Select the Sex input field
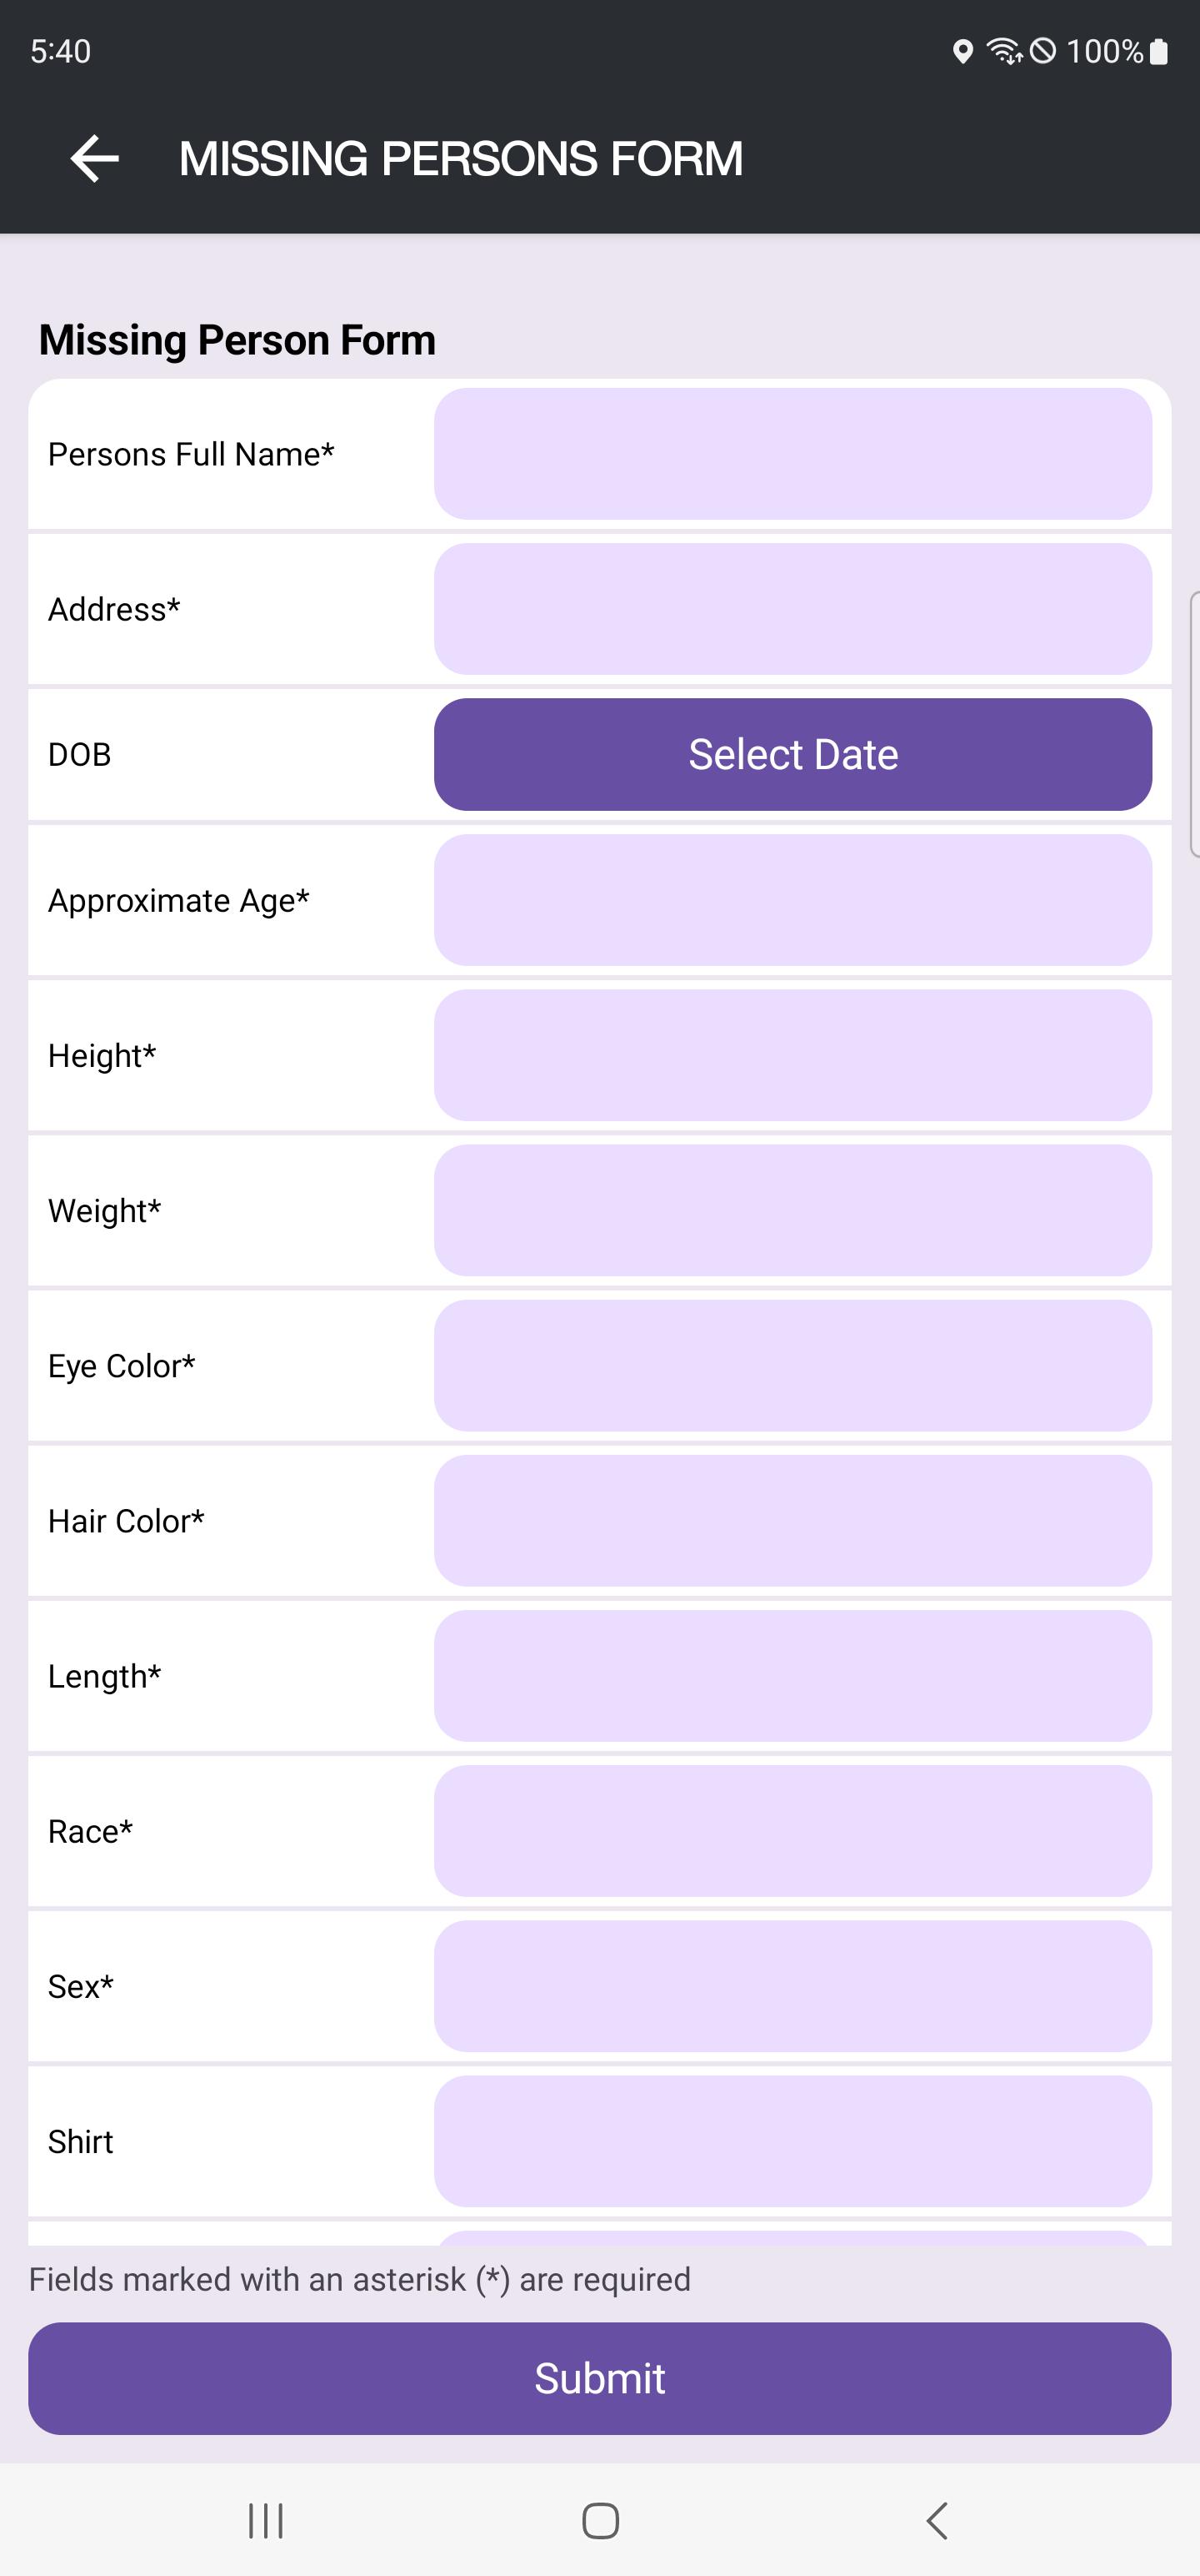Image resolution: width=1200 pixels, height=2576 pixels. click(x=792, y=1986)
